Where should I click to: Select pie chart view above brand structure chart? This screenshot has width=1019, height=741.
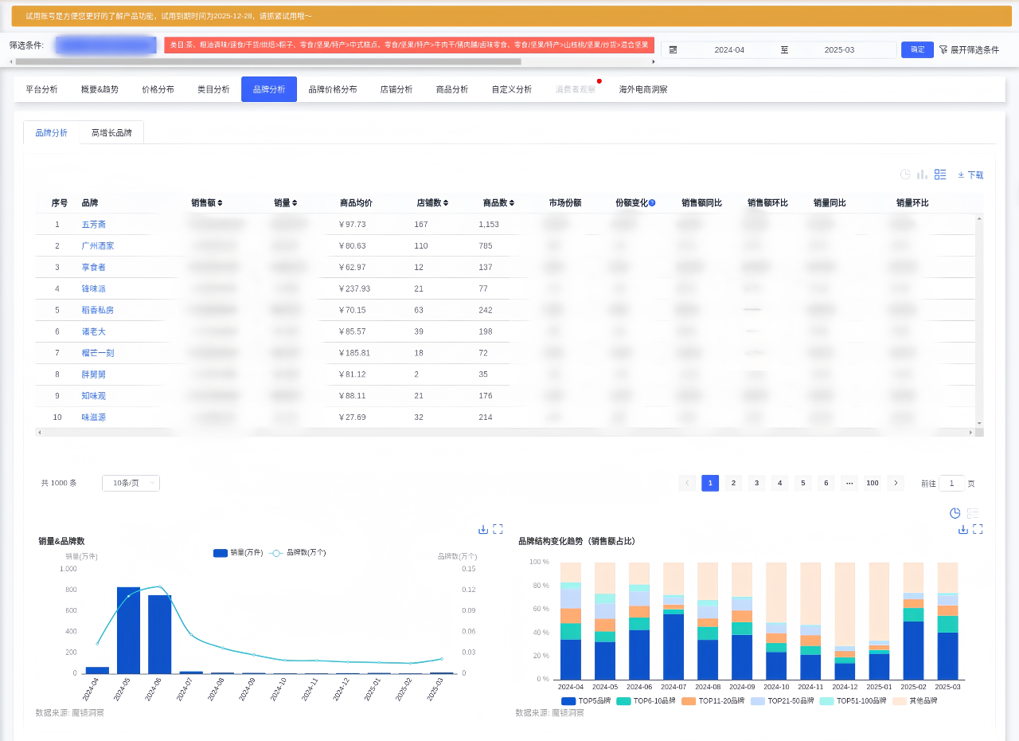coord(955,513)
